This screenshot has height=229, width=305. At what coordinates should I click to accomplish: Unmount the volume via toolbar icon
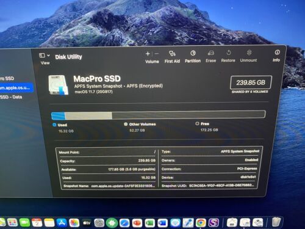249,53
